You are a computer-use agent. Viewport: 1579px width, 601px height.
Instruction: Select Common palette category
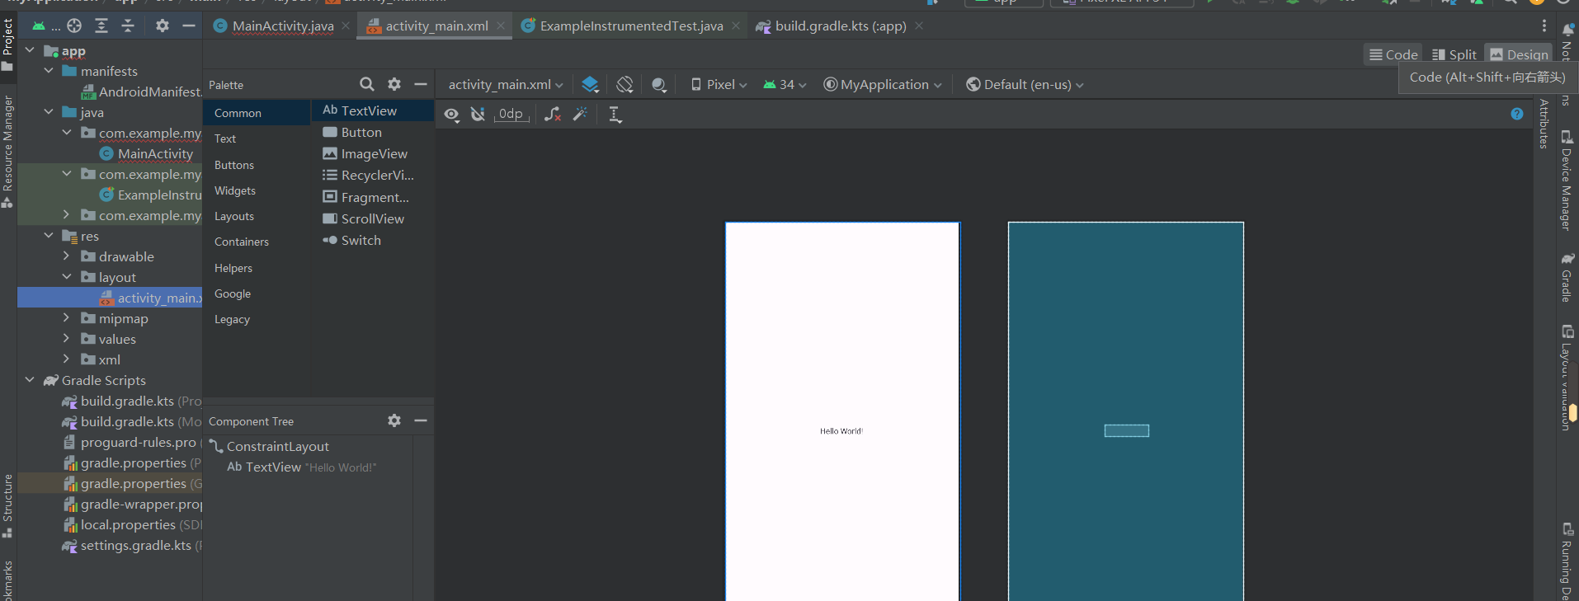click(x=257, y=113)
